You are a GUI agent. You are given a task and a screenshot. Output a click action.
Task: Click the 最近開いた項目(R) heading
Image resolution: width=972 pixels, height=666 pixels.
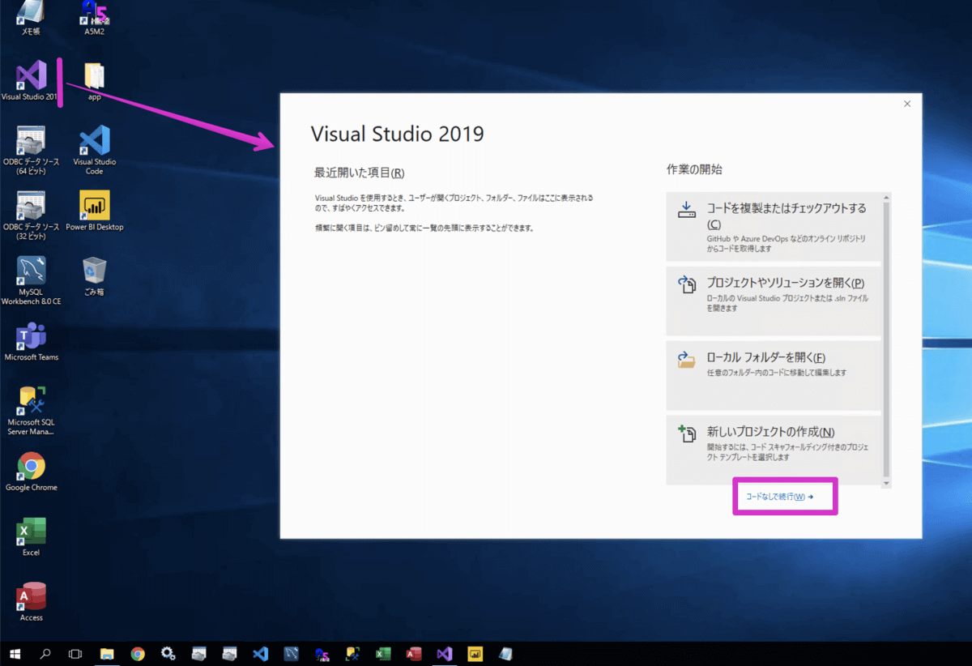pos(359,173)
